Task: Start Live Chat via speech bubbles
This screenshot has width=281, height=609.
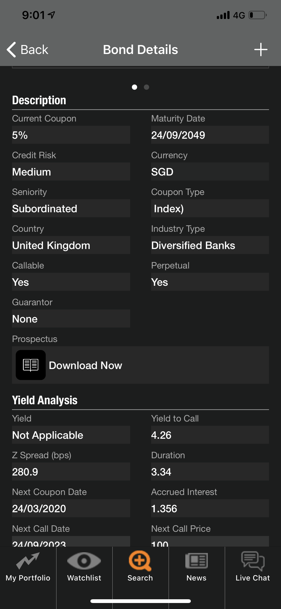Action: coord(253,560)
